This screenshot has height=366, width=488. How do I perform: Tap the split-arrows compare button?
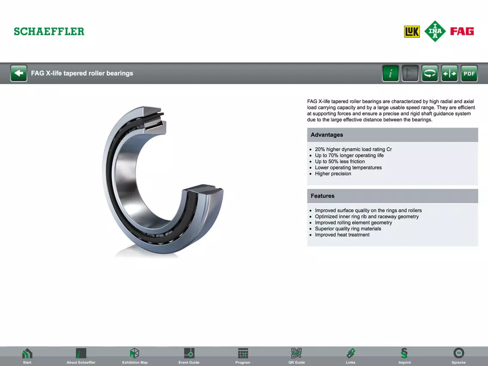(449, 73)
